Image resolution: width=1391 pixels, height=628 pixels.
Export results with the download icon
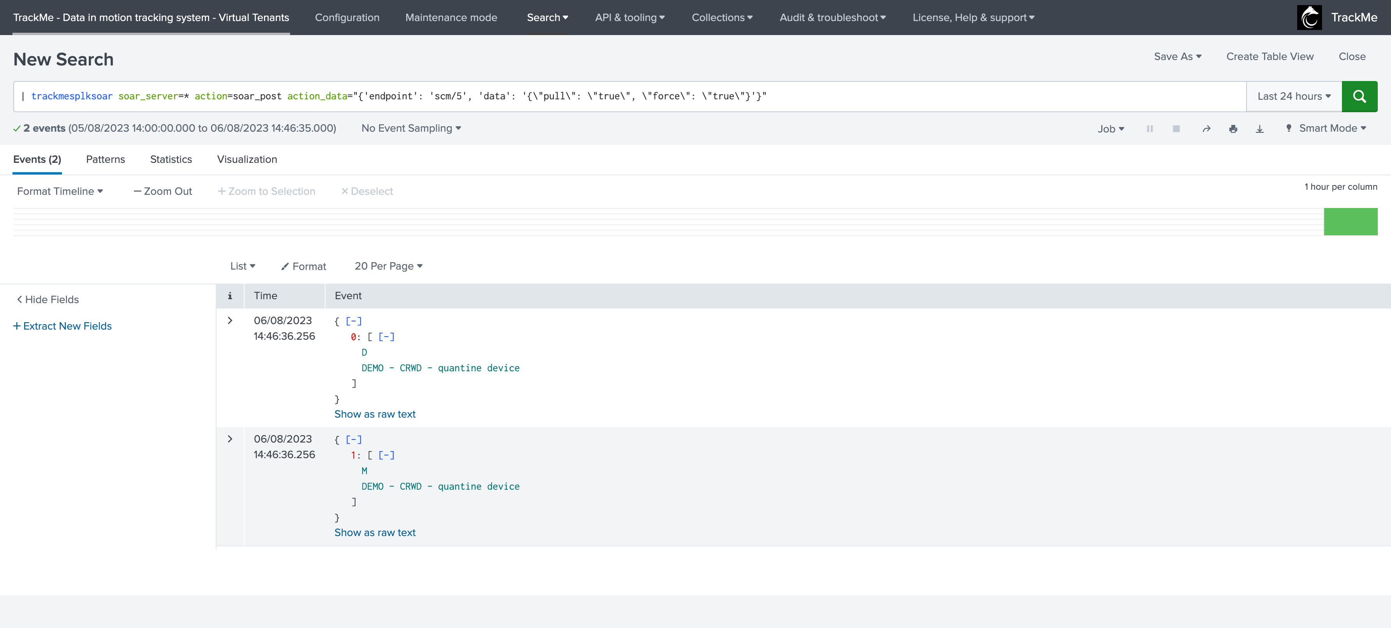click(x=1259, y=129)
